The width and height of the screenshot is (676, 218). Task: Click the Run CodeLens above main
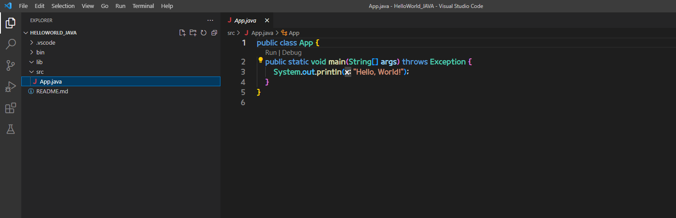click(x=271, y=52)
